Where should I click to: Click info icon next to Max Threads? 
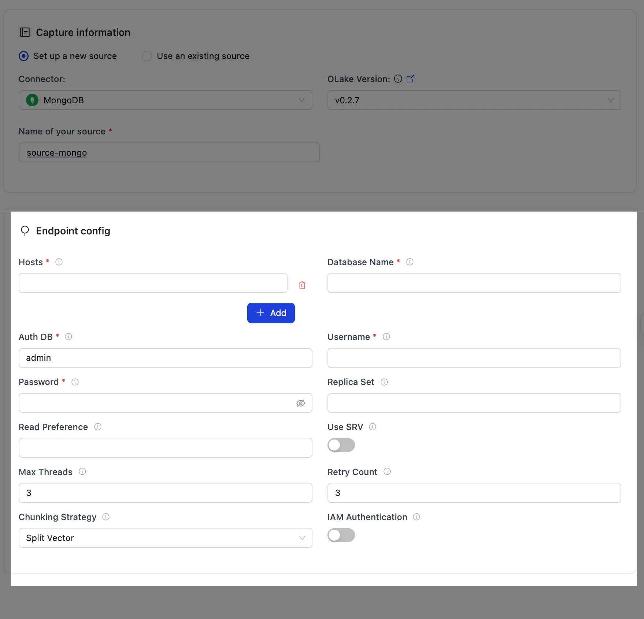click(x=82, y=472)
